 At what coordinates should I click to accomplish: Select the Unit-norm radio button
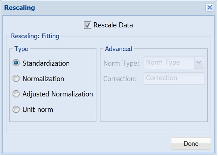(x=16, y=110)
